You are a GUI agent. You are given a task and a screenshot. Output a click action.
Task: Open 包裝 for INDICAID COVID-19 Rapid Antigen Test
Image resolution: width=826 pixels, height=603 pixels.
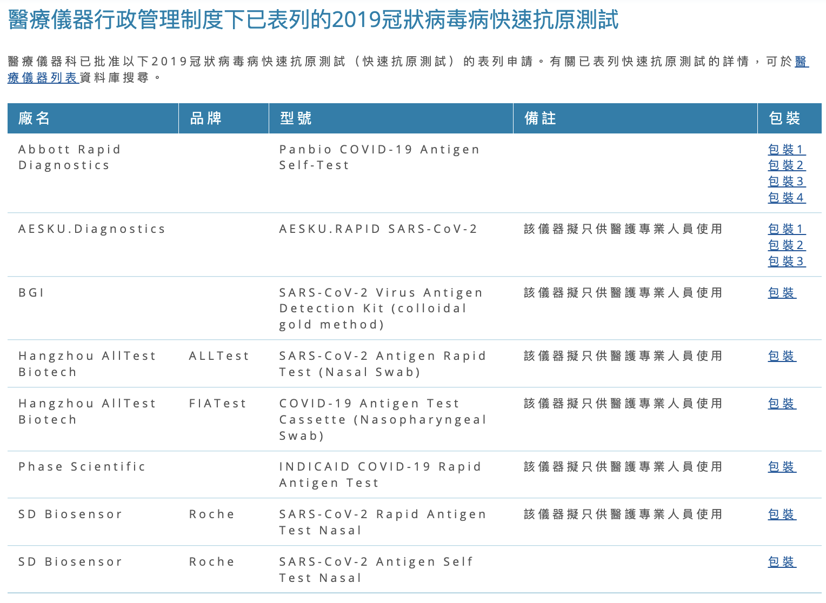pyautogui.click(x=782, y=467)
